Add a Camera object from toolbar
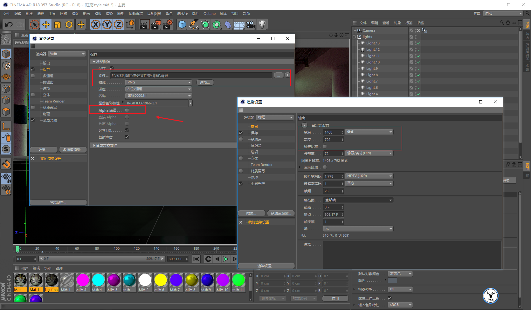Viewport: 531px width, 310px height. click(251, 24)
